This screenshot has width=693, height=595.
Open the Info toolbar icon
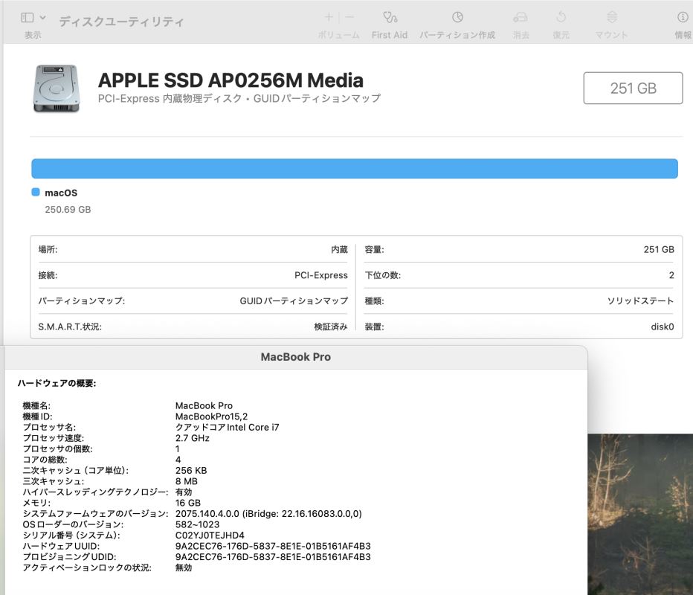(683, 17)
